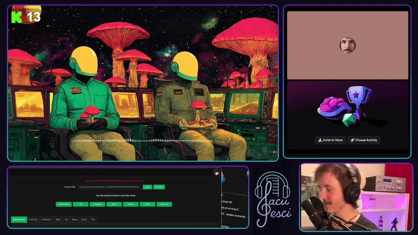The height and width of the screenshot is (235, 418).
Task: Test the Raid alert button
Action: pyautogui.click(x=114, y=204)
